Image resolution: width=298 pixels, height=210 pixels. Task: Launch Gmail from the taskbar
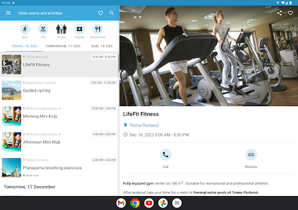tap(121, 203)
